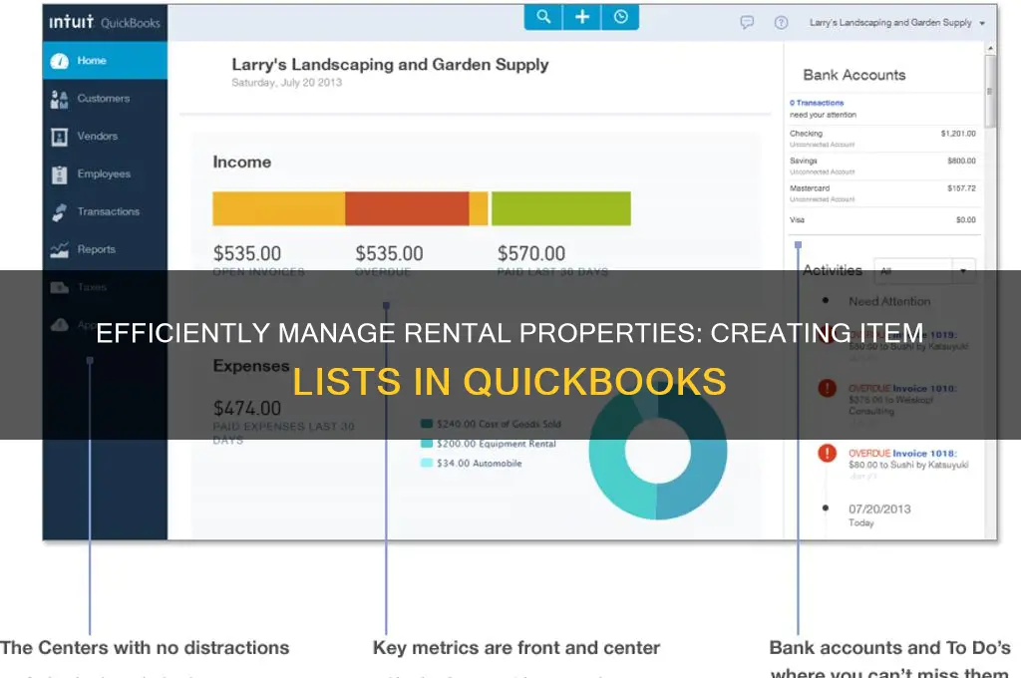Click the $34.00 Automobile legend
The width and height of the screenshot is (1021, 678).
[472, 463]
